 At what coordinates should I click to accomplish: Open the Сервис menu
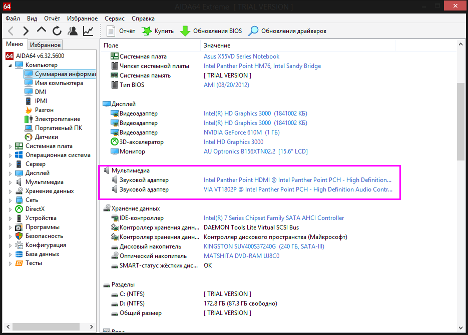coord(115,17)
